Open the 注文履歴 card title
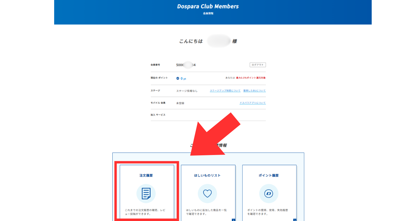This screenshot has height=221, width=394. tap(146, 176)
